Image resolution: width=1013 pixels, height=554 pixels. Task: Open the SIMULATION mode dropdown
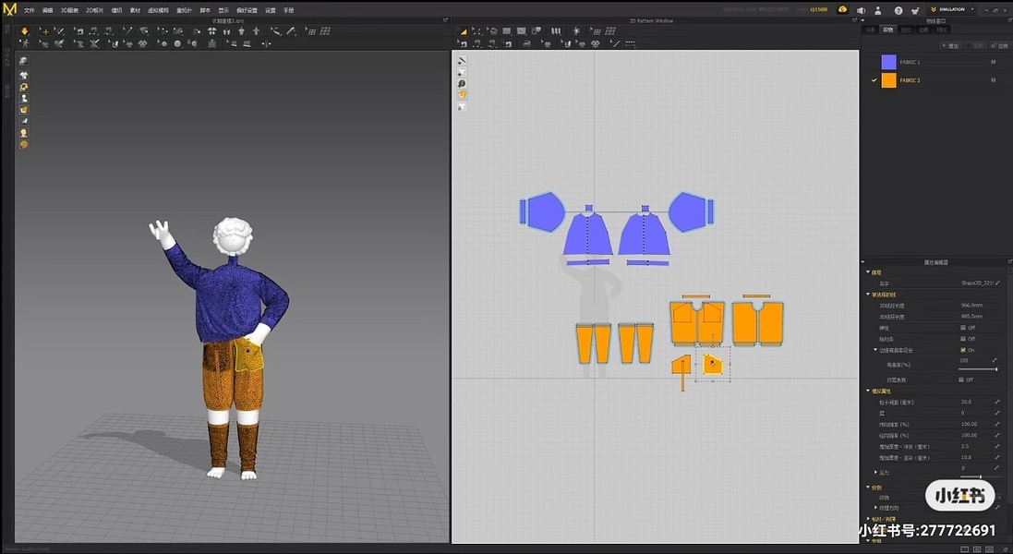953,9
